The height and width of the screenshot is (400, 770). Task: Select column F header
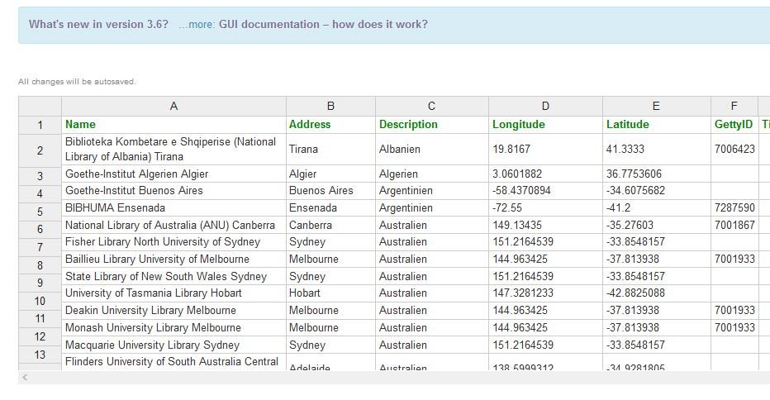[734, 106]
